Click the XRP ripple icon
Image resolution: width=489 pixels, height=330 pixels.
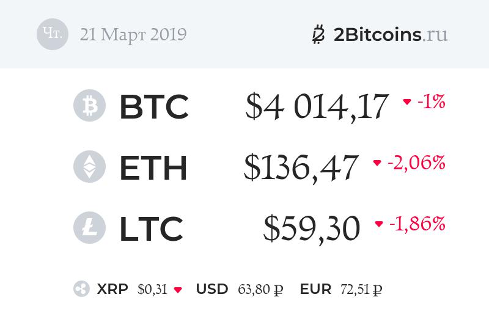(x=81, y=289)
